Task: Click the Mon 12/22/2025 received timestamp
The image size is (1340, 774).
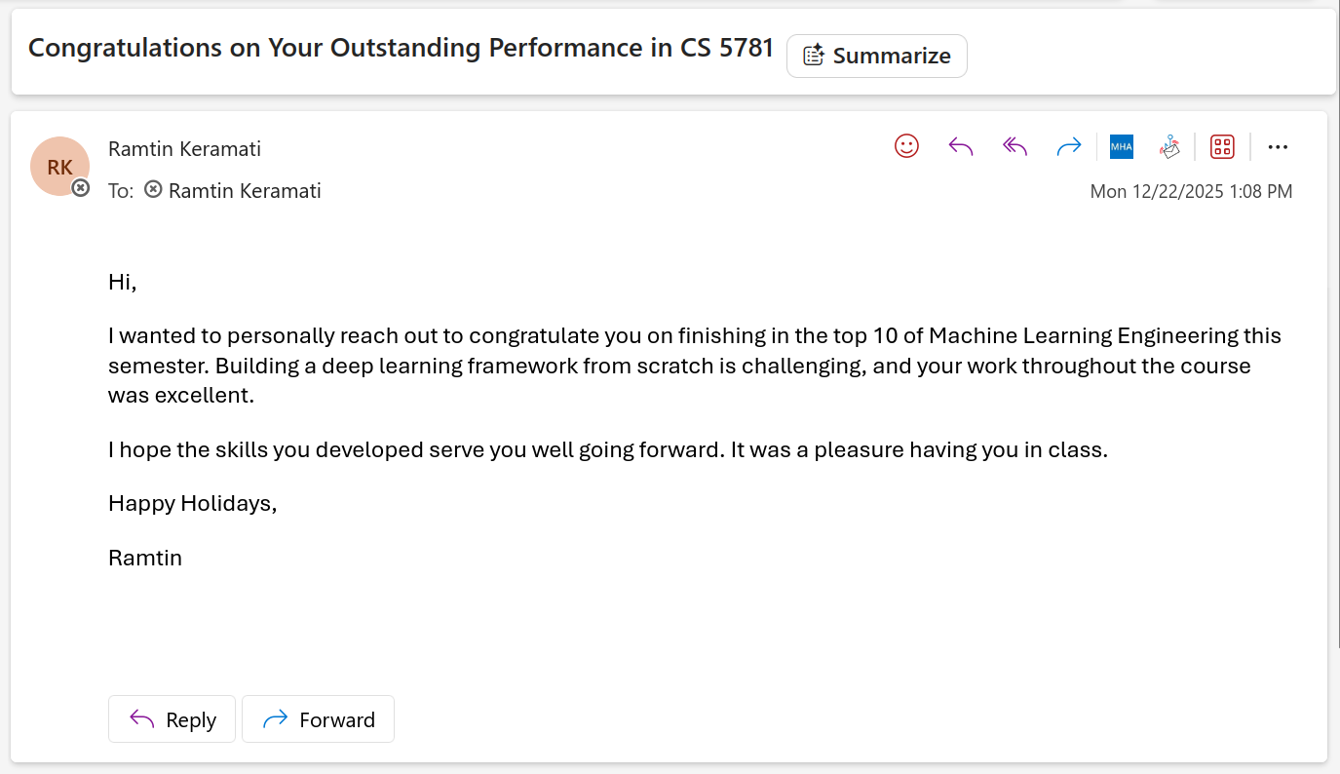Action: (x=1191, y=191)
